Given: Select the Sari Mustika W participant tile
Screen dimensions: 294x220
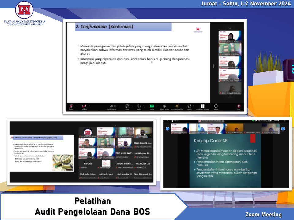Looking at the screenshot, I should (x=125, y=174).
